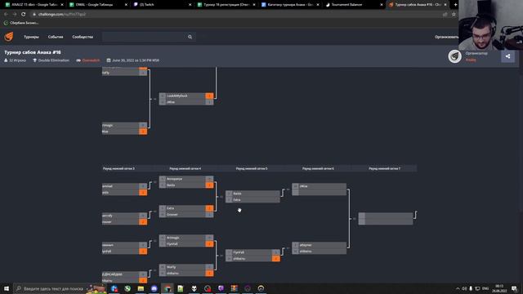
Task: Click the Раунд нижней сетки 6 header
Action: [x=318, y=169]
